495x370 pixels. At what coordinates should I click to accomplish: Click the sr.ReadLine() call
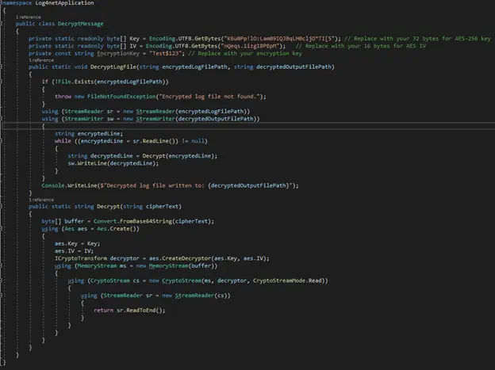coord(155,141)
